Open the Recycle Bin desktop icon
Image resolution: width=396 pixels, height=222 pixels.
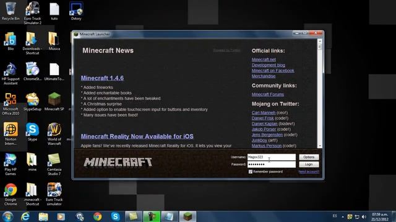(11, 11)
